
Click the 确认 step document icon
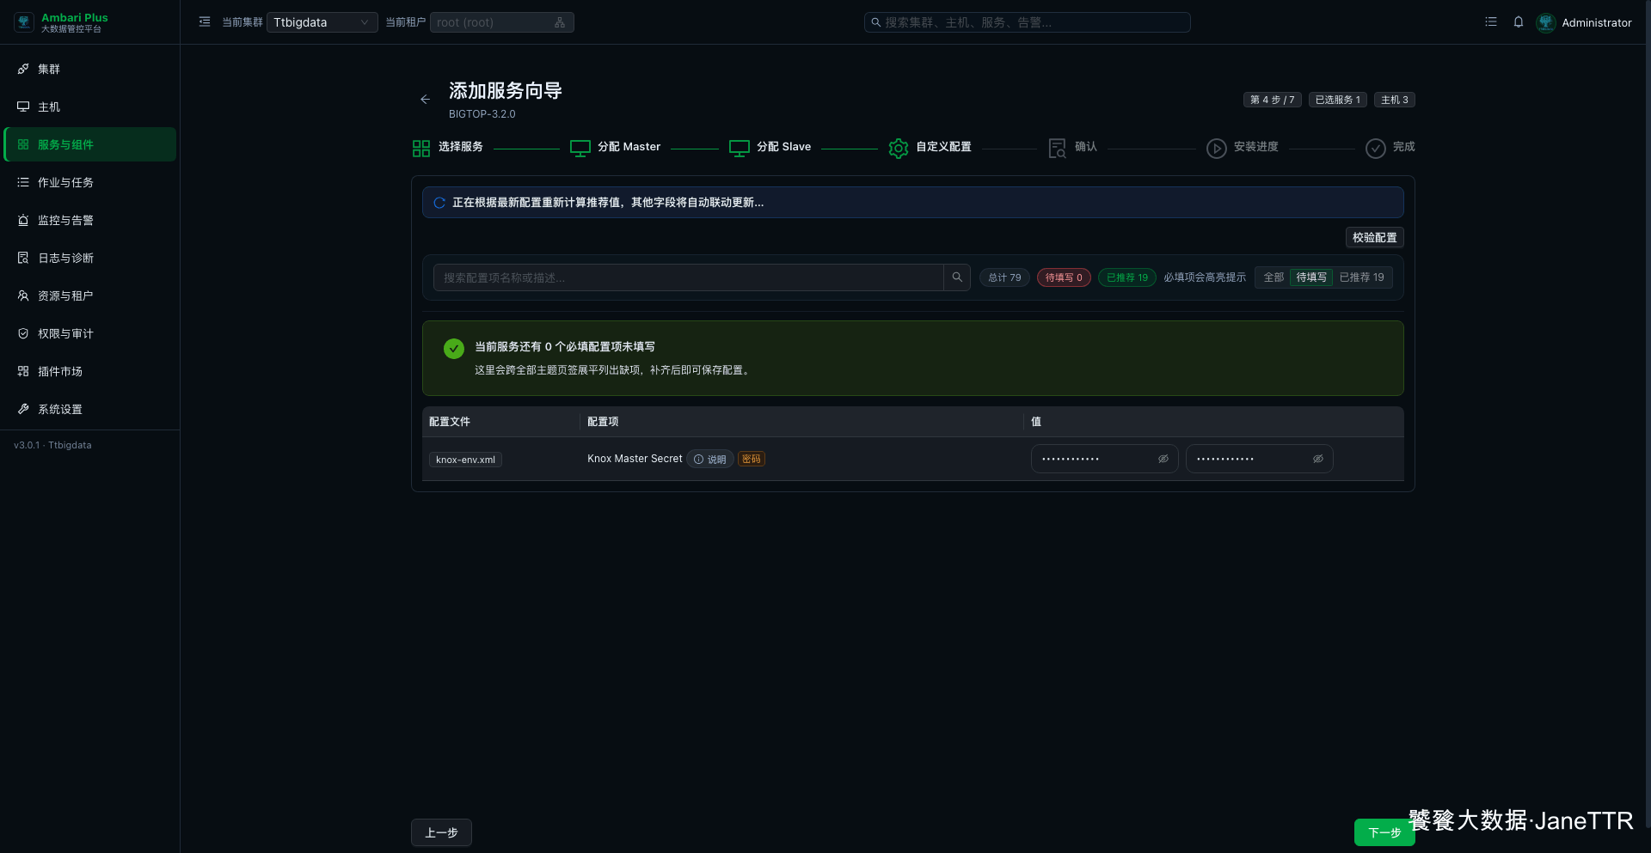pos(1058,149)
